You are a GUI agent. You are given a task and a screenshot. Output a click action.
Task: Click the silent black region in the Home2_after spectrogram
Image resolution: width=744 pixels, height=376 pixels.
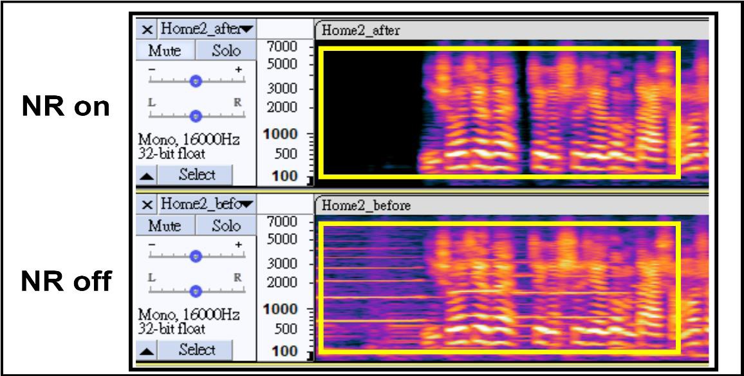(x=367, y=109)
